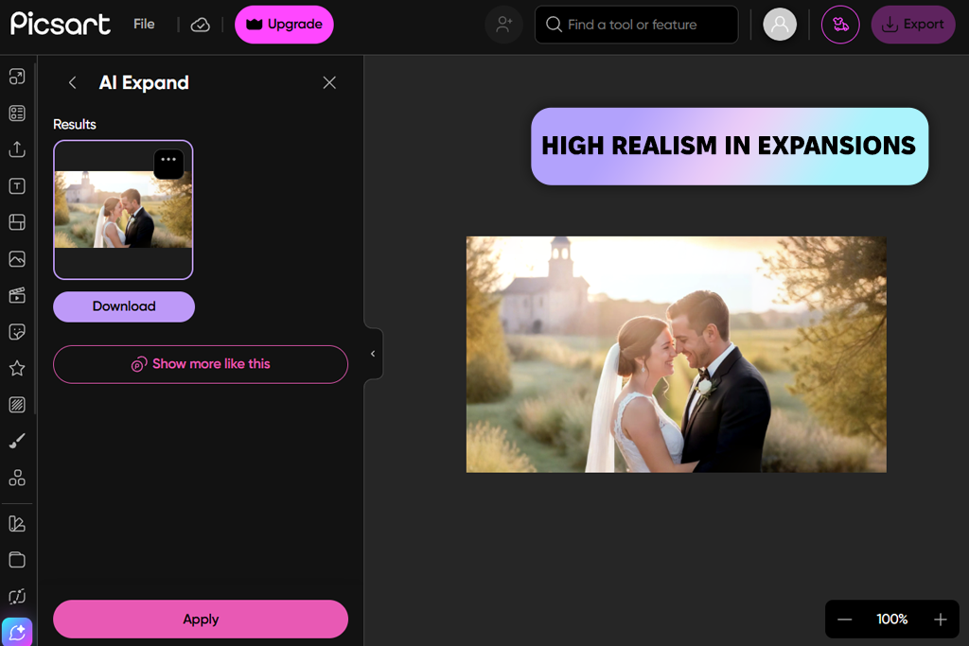Click Show more like this

[x=201, y=364]
